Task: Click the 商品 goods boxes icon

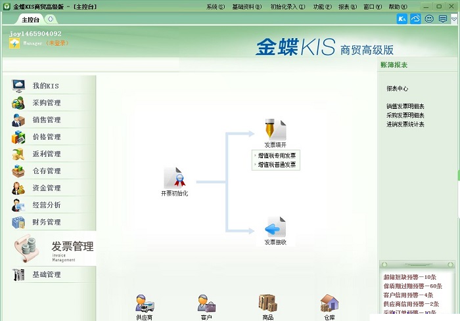Action: point(267,303)
